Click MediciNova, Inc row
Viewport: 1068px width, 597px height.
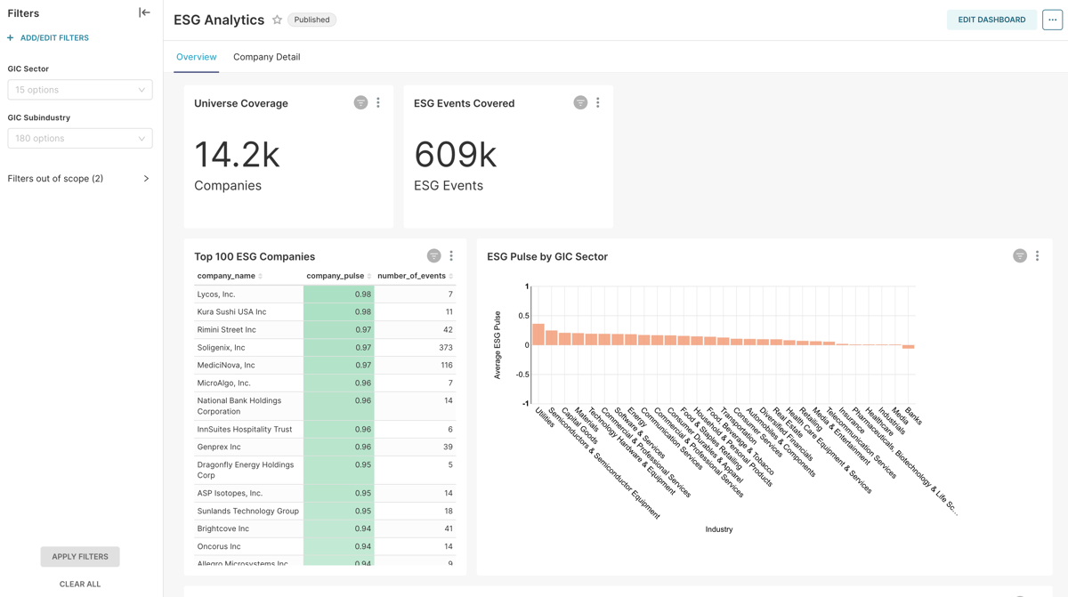point(325,366)
